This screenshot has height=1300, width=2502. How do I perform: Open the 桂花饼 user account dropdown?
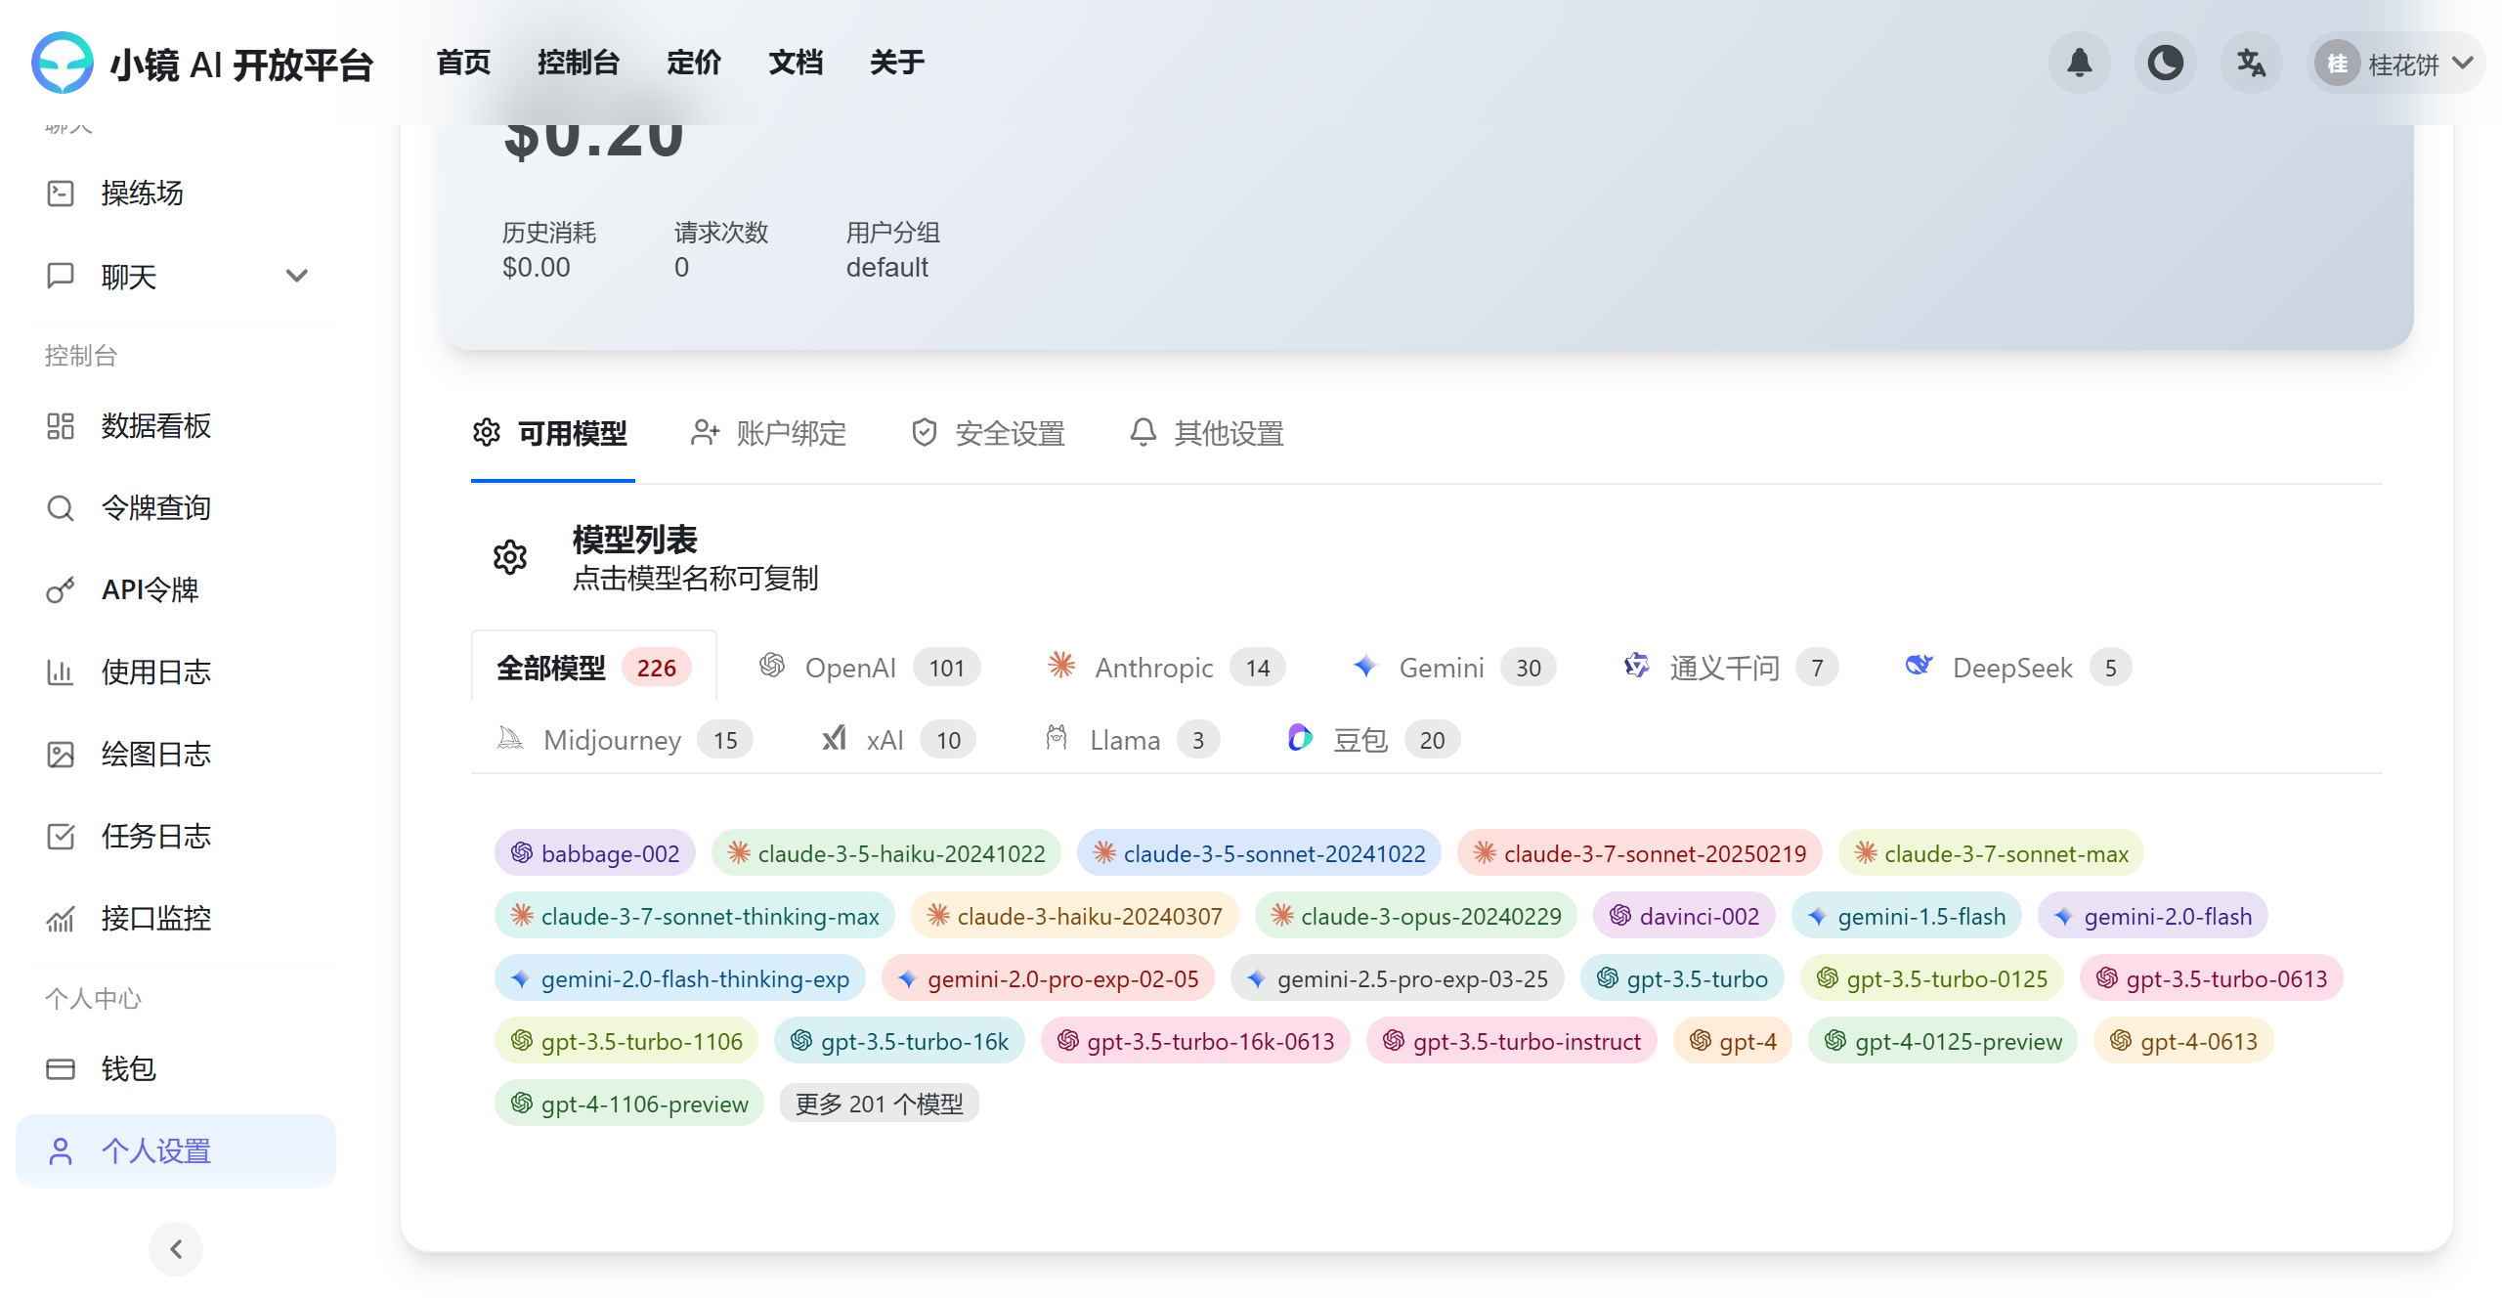coord(2395,64)
